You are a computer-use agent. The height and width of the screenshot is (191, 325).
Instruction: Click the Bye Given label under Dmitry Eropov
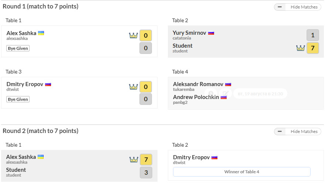[x=18, y=99]
